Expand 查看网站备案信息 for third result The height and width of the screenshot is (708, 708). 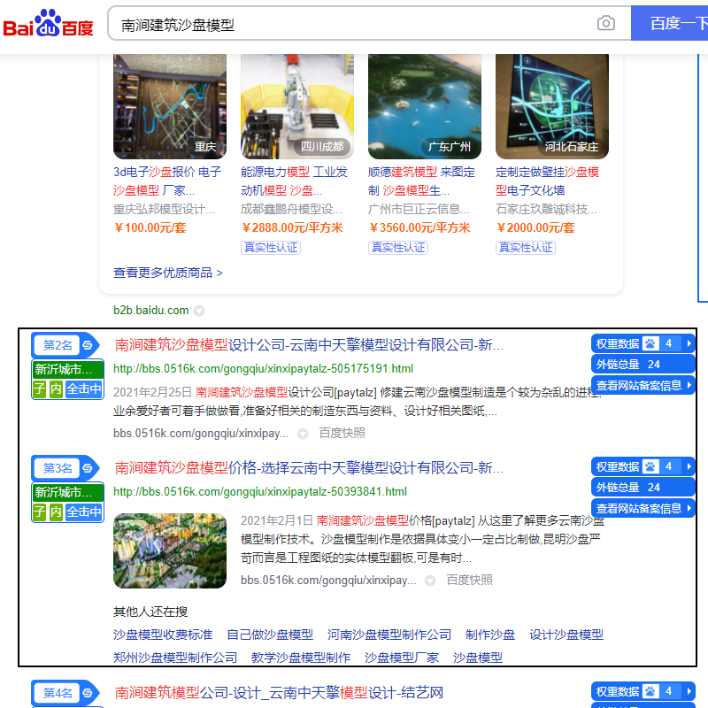point(643,508)
